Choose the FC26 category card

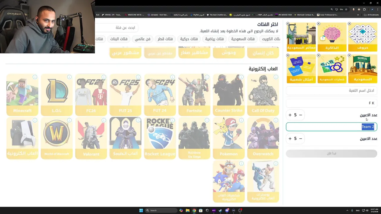91,95
